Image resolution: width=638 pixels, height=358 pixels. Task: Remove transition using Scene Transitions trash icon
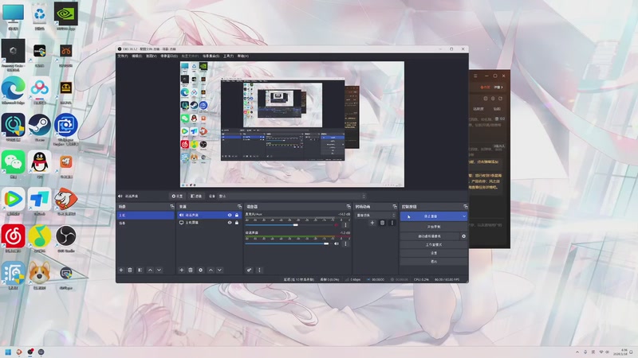coord(382,223)
